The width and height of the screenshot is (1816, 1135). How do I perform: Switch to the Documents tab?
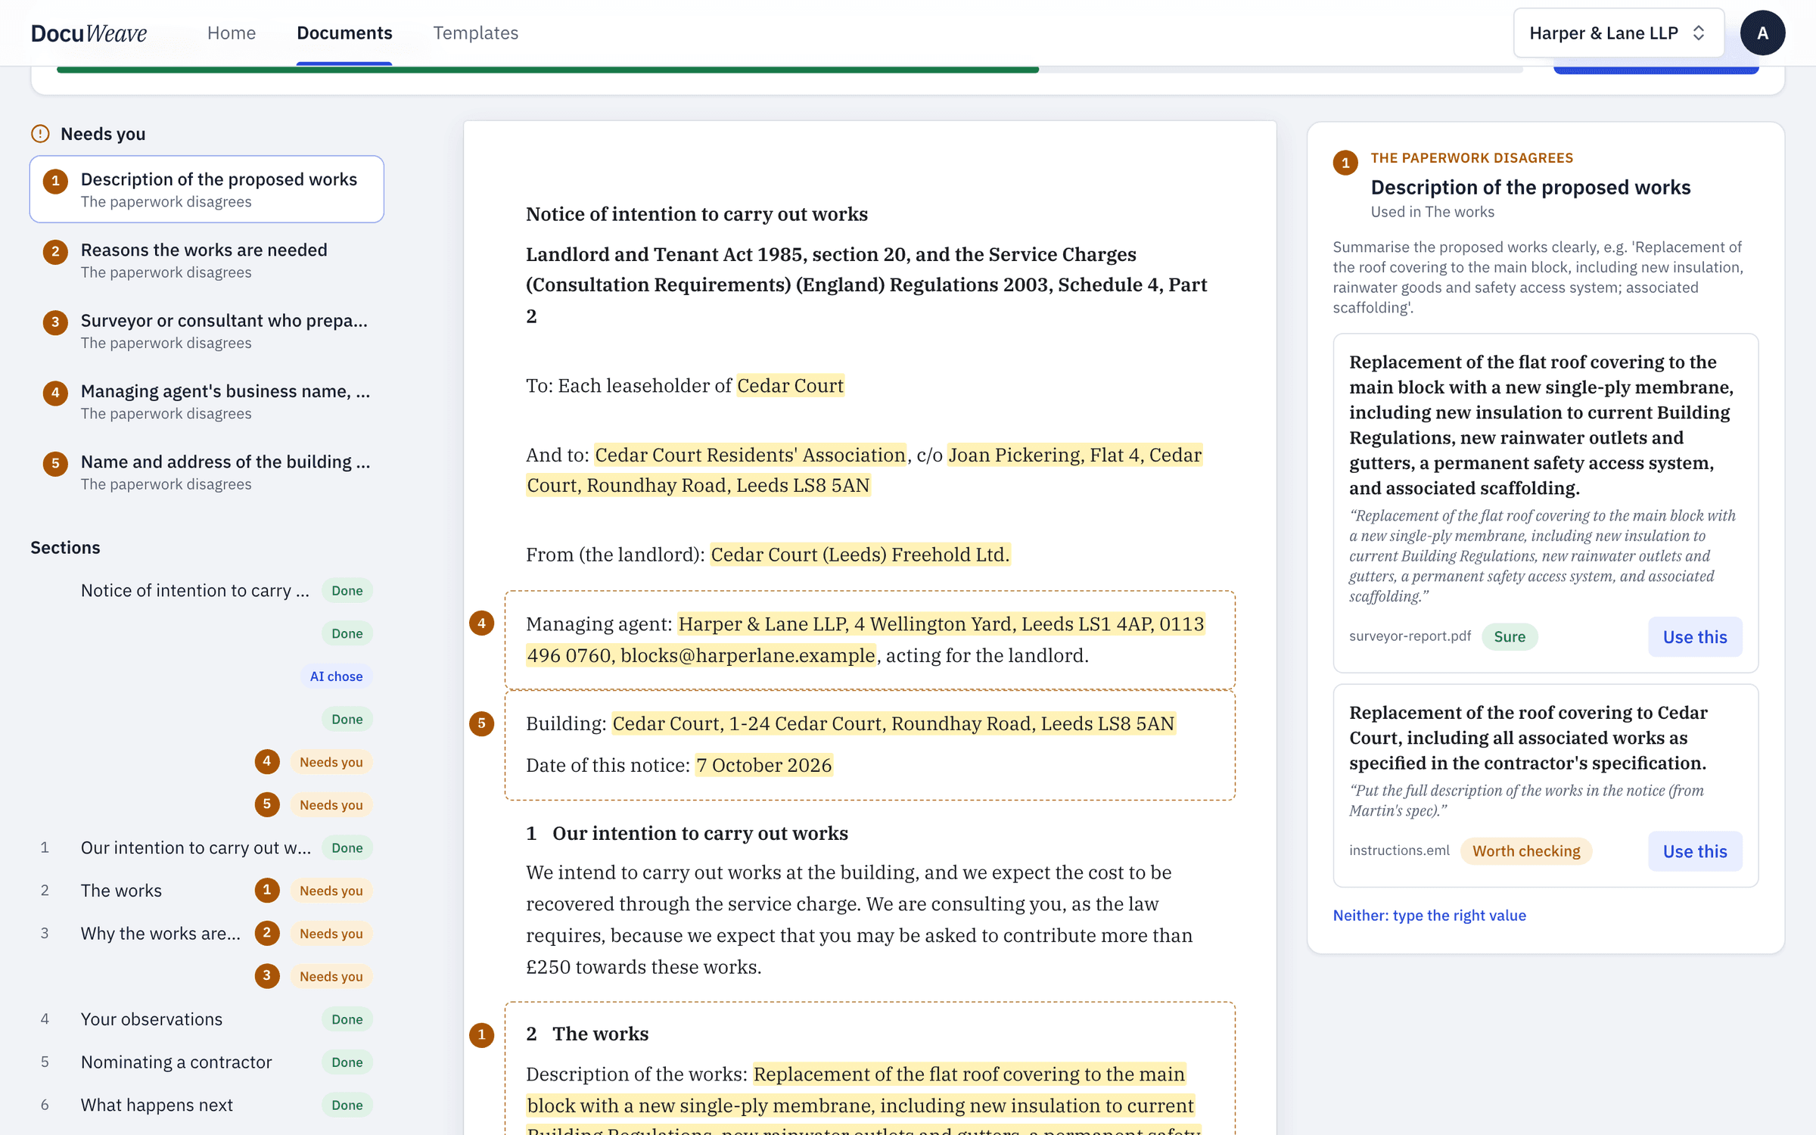click(x=344, y=33)
